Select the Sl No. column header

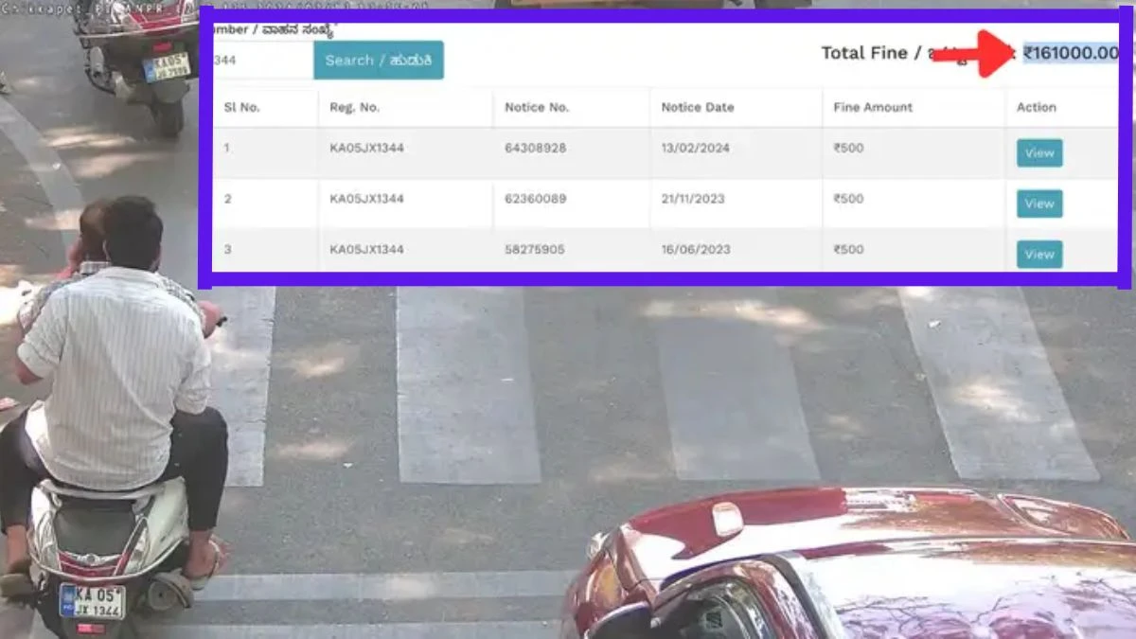point(242,107)
